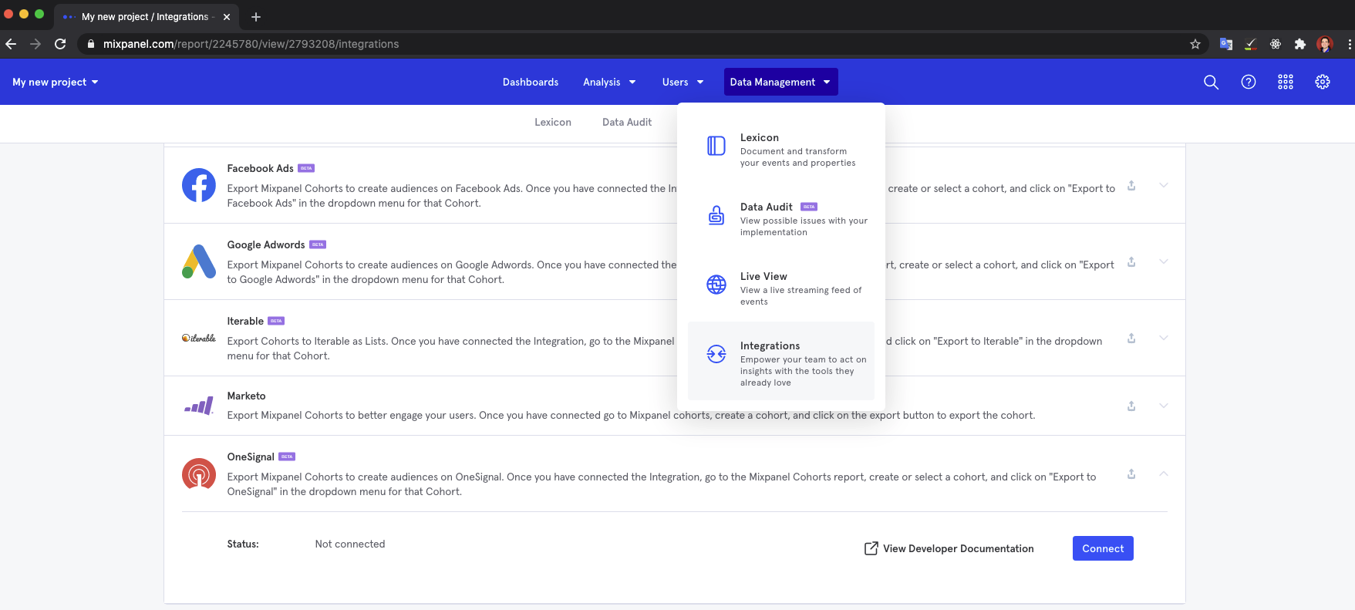Go to Dashboards
Screen dimensions: 1355x610
pyautogui.click(x=531, y=82)
